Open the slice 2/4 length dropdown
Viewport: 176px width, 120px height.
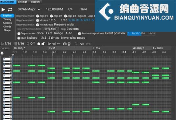coord(43,38)
